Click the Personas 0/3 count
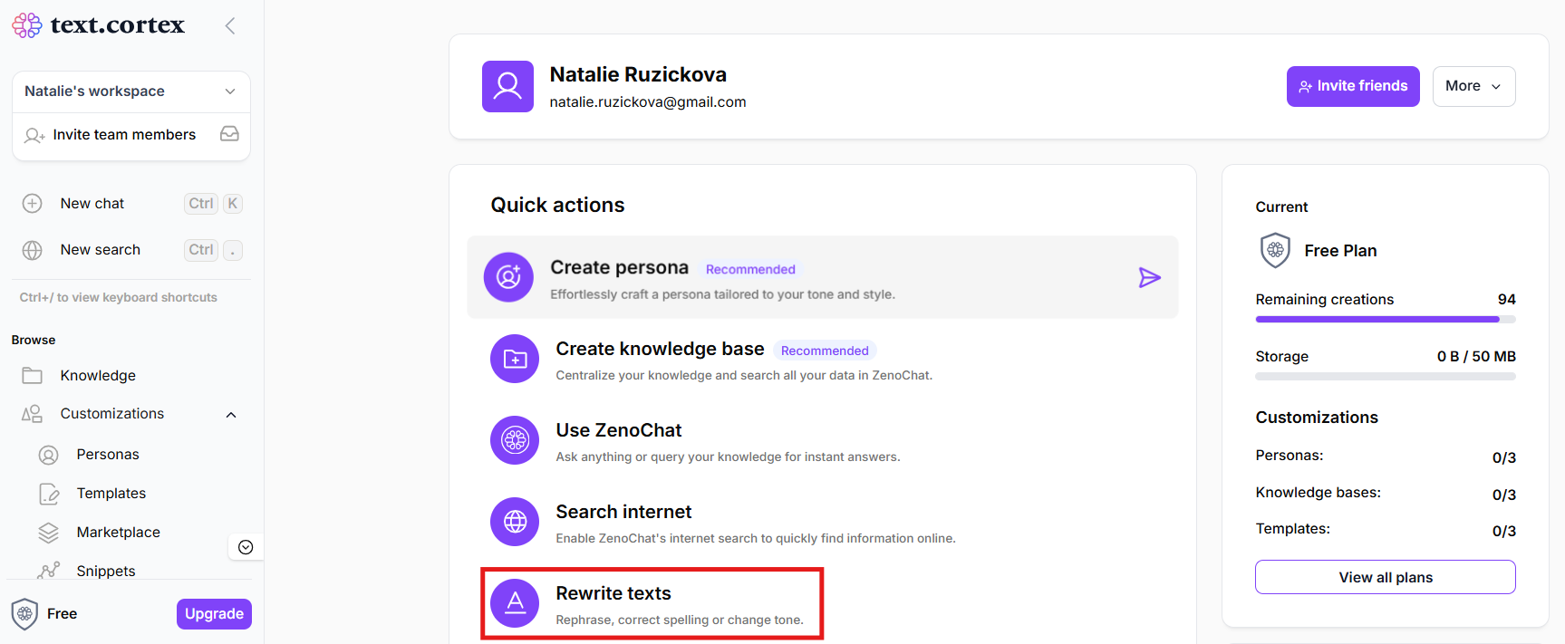 1504,458
